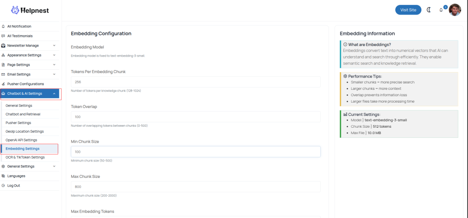This screenshot has width=468, height=218.
Task: Open the All Testimonials page
Action: 20,36
